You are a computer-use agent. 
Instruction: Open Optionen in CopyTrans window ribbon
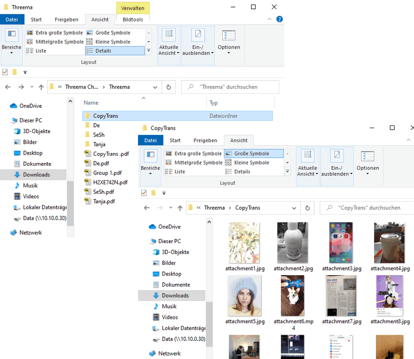click(x=368, y=164)
